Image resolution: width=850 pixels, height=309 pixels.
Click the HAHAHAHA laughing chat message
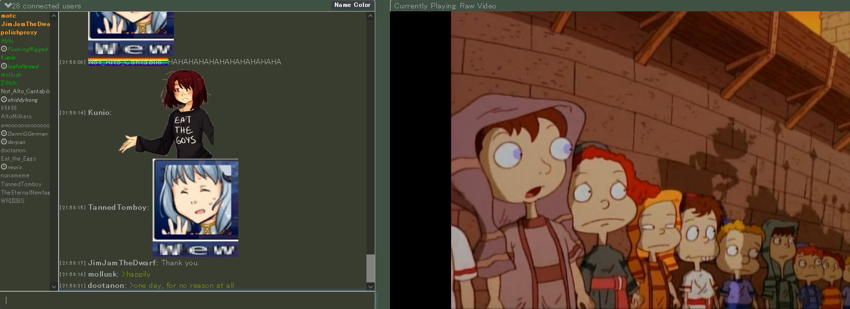tap(225, 62)
